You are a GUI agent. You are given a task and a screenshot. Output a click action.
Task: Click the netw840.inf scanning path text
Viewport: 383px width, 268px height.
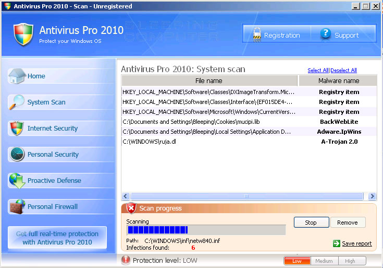click(182, 241)
